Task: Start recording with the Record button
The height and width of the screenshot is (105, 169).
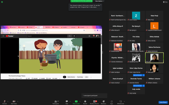Action: [85, 102]
